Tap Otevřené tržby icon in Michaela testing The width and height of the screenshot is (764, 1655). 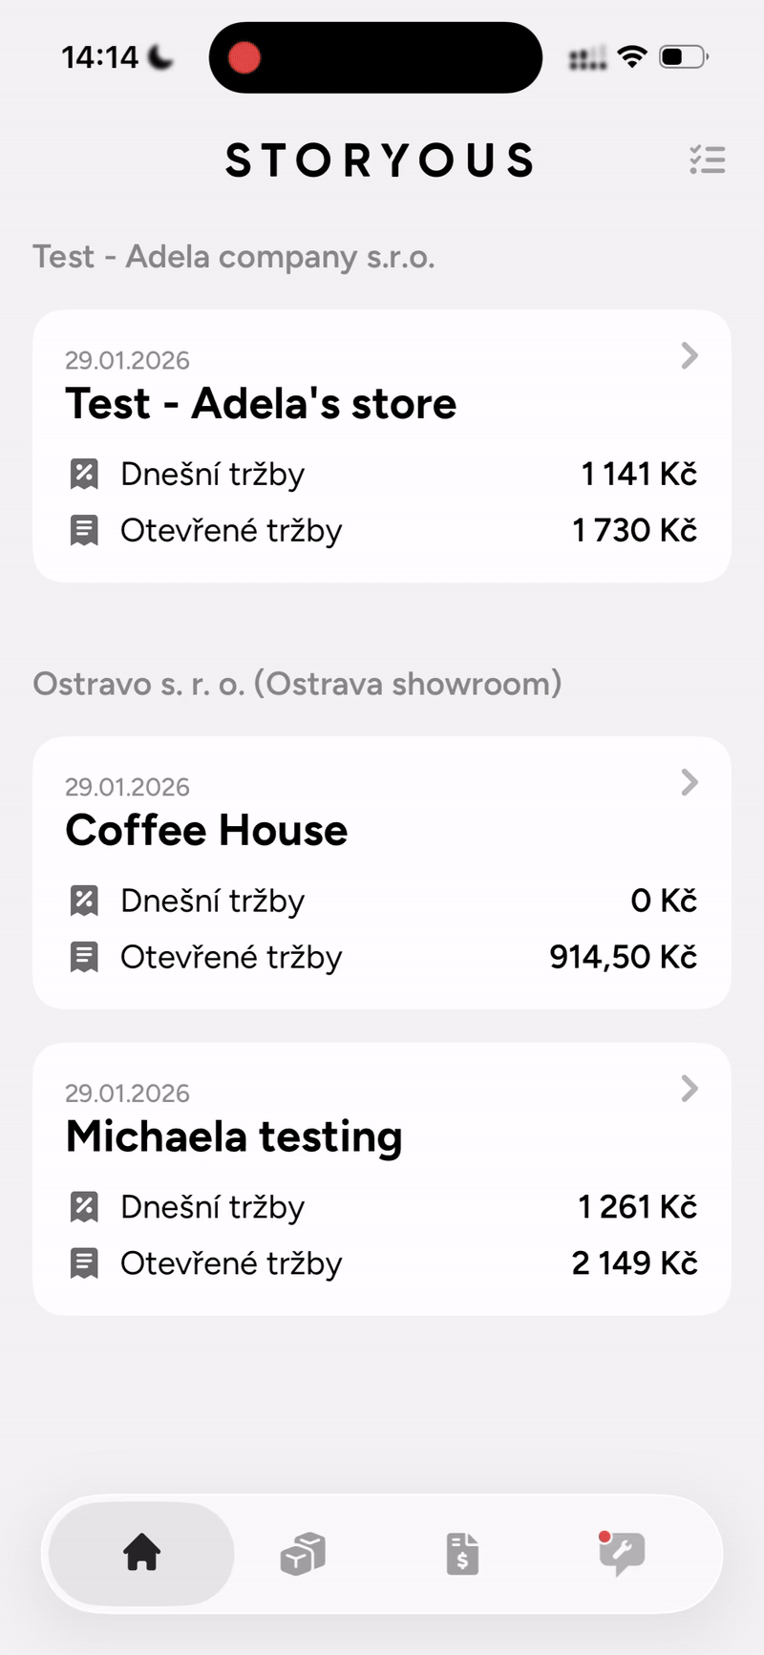[85, 1263]
